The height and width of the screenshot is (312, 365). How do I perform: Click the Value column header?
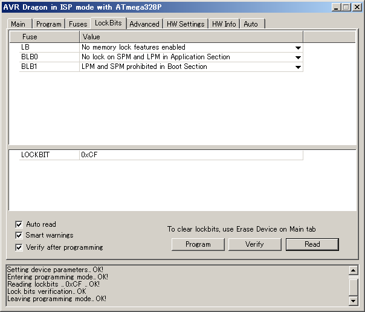pos(191,37)
